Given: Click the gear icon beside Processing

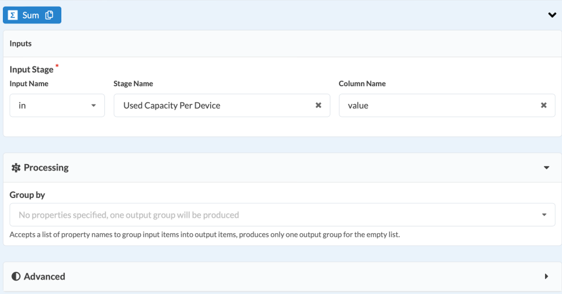Looking at the screenshot, I should point(16,168).
